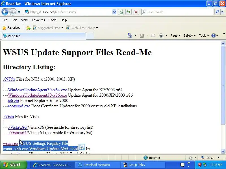Viewport: 226px width, 169px height.
Task: Toggle the Compatibility View icon
Action: [x=121, y=12]
